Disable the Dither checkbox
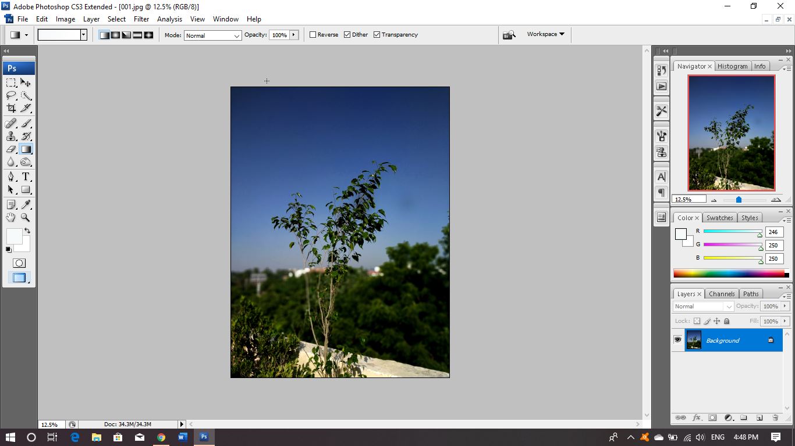Image resolution: width=795 pixels, height=446 pixels. coord(346,34)
